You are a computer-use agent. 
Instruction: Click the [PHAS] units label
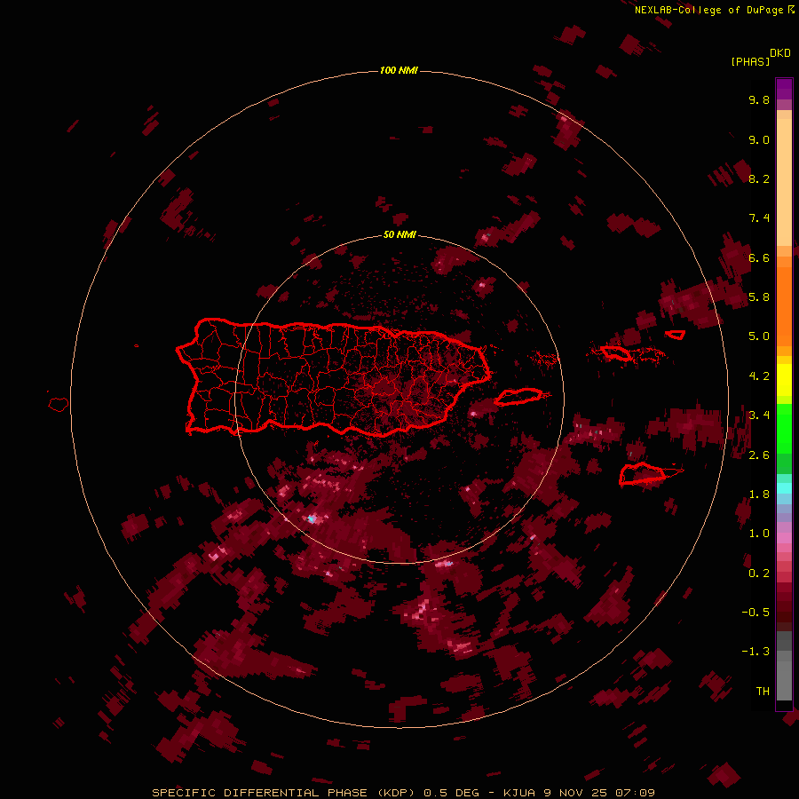[x=750, y=62]
